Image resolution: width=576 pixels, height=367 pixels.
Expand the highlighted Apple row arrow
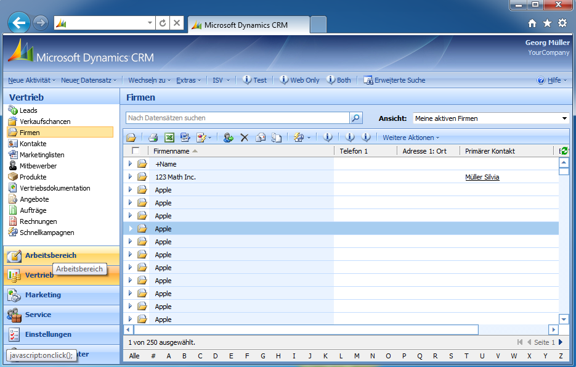(x=130, y=228)
